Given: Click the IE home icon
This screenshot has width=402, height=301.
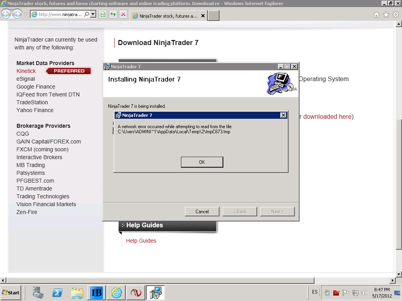Looking at the screenshot, I should click(x=376, y=15).
